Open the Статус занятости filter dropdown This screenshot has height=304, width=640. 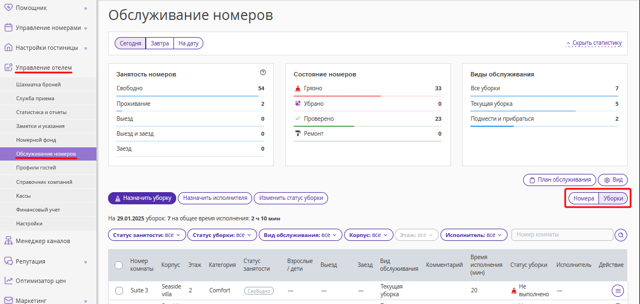(147, 235)
